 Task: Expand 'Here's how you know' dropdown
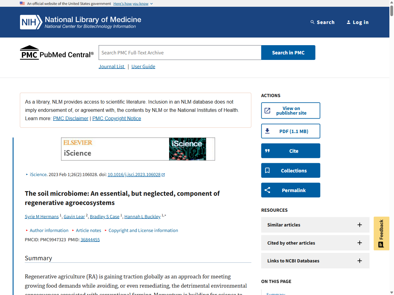point(133,4)
